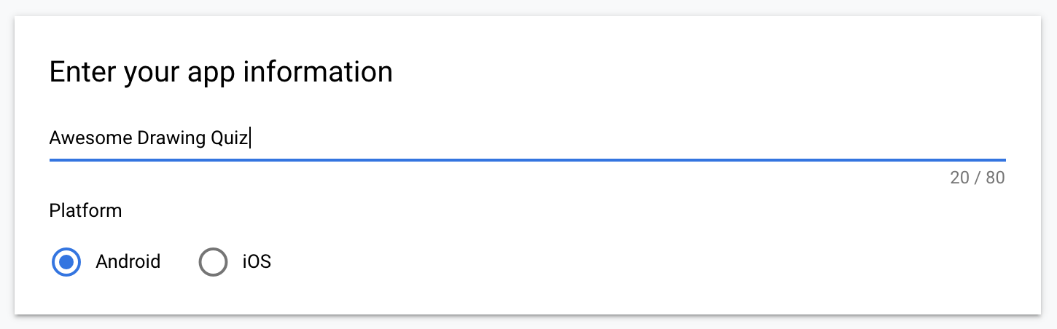Select the Android radio button

tap(66, 262)
